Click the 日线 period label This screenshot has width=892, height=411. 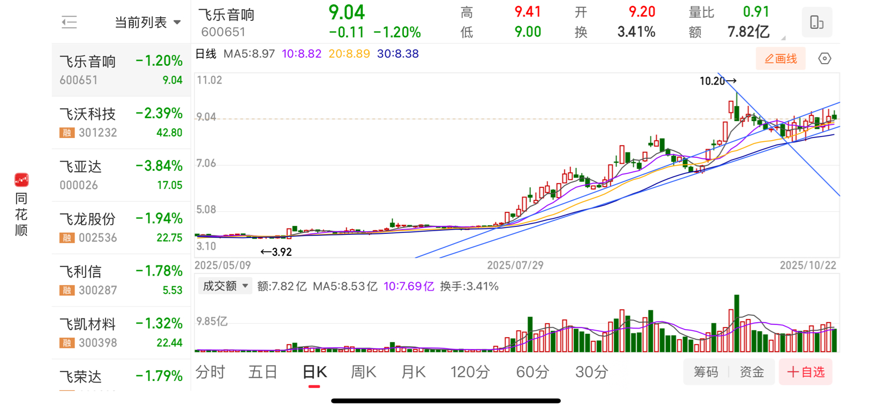pyautogui.click(x=206, y=54)
